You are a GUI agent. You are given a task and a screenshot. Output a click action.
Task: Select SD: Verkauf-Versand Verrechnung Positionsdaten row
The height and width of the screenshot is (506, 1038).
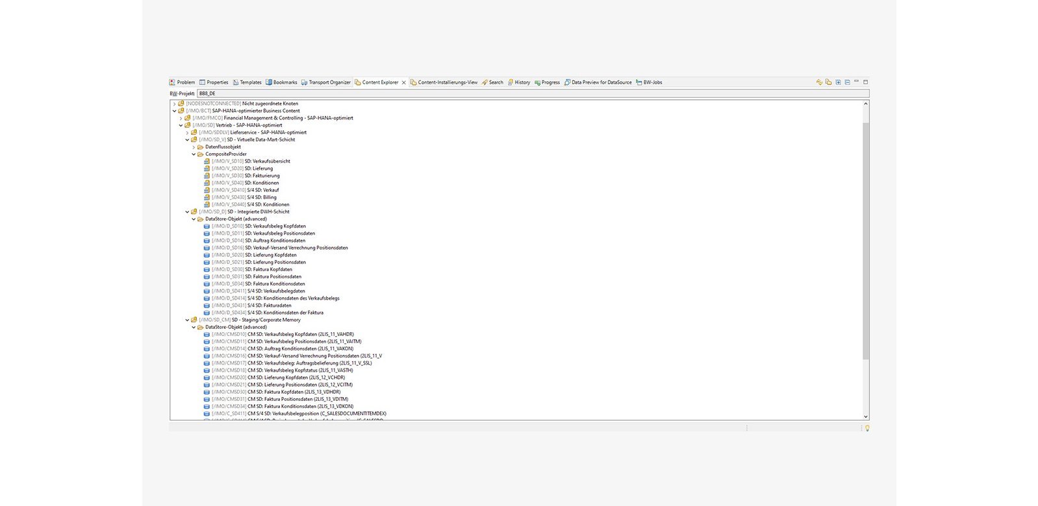click(276, 248)
